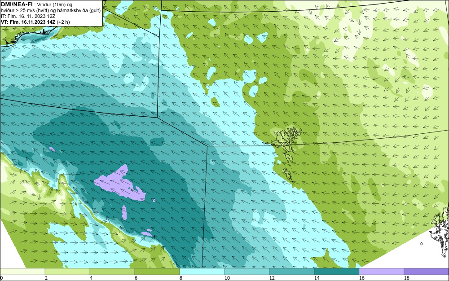The height and width of the screenshot is (281, 449).
Task: Click the Shetland islands outline at right edge
Action: coord(440,232)
